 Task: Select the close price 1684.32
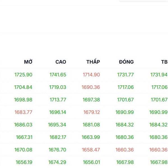125,125
